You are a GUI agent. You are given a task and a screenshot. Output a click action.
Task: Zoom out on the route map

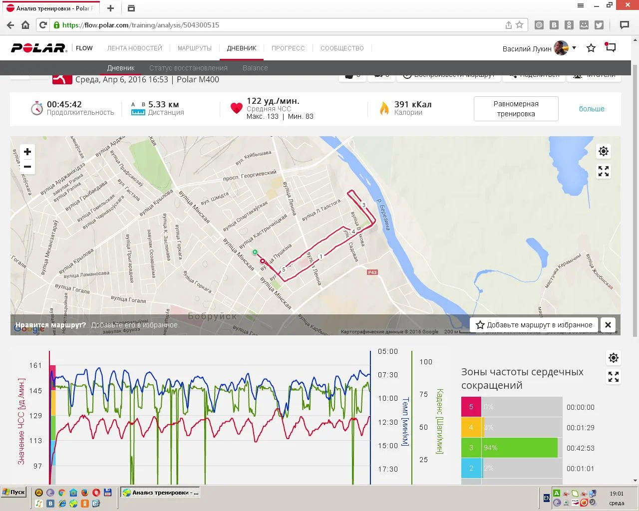pyautogui.click(x=27, y=167)
